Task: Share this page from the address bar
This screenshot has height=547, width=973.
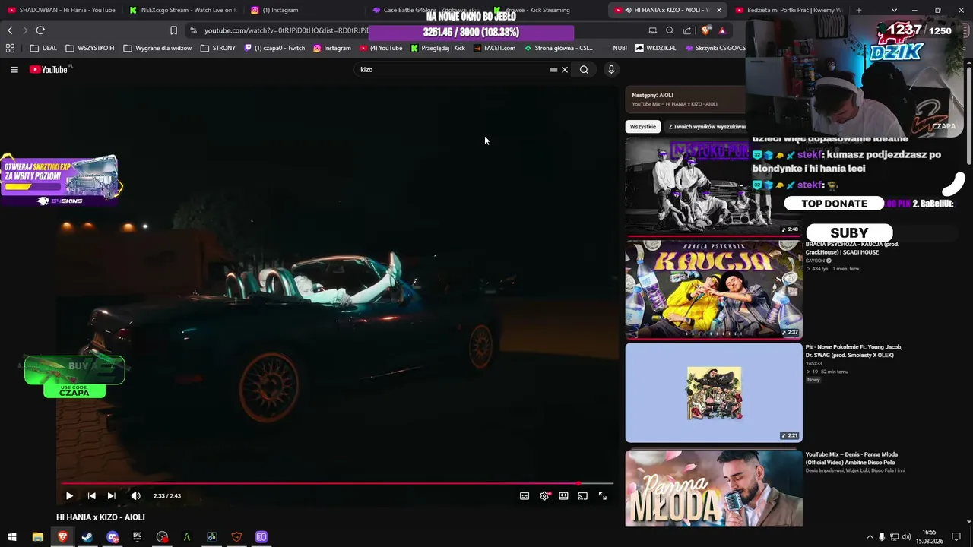Action: click(x=687, y=30)
